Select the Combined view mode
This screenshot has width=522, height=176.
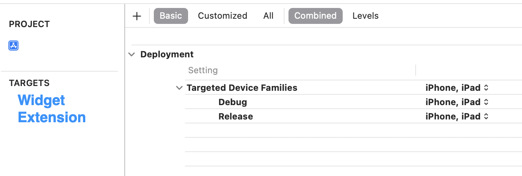click(315, 16)
